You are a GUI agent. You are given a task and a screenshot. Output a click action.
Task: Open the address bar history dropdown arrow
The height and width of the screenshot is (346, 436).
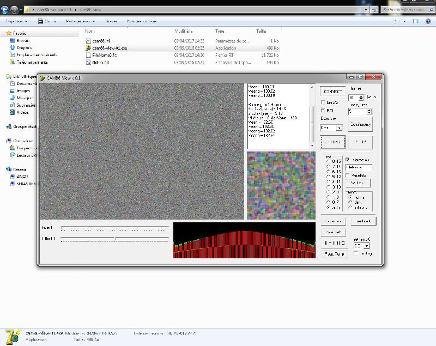pyautogui.click(x=366, y=10)
